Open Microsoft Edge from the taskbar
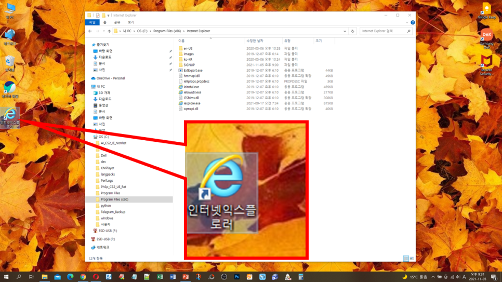502x282 pixels. tap(70, 277)
